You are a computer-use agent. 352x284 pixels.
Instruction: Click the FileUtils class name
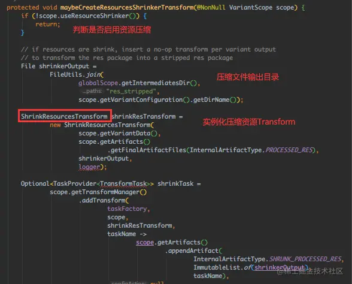[66, 74]
